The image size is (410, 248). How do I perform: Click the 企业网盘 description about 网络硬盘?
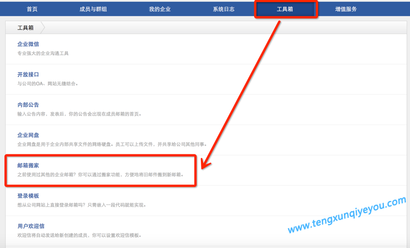click(x=112, y=144)
